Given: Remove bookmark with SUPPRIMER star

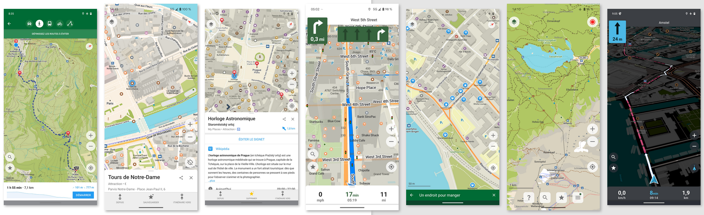Looking at the screenshot, I should click(251, 195).
